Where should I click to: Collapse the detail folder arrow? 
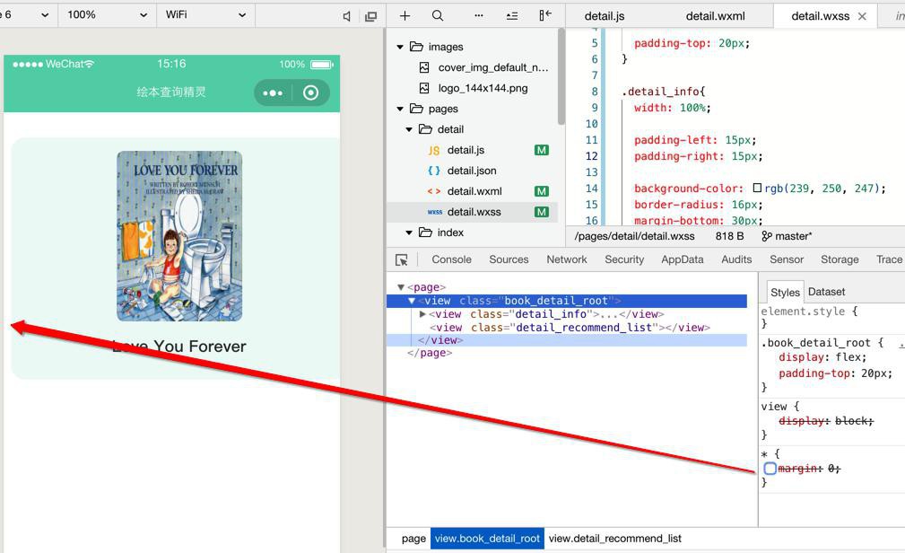409,129
